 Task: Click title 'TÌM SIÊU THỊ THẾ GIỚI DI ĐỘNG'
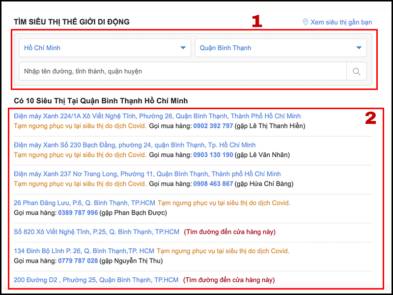(72, 22)
